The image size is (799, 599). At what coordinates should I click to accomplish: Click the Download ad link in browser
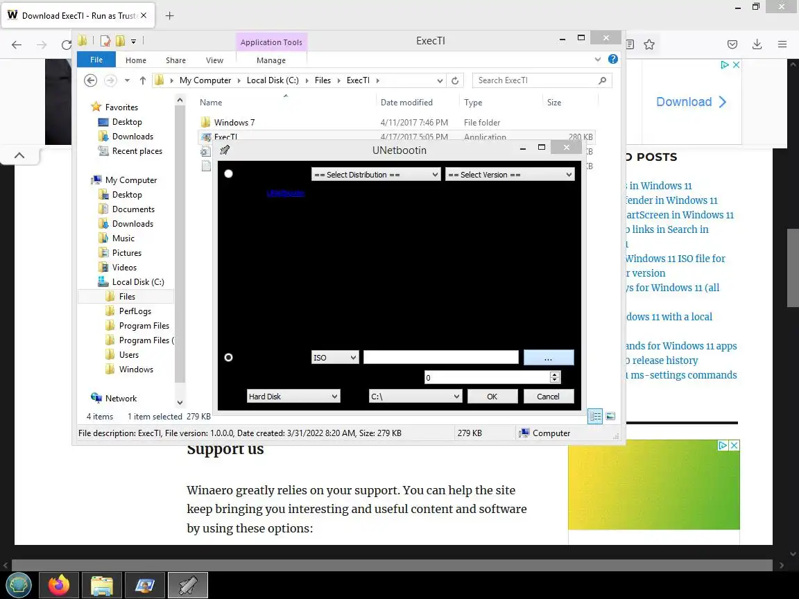tap(691, 102)
